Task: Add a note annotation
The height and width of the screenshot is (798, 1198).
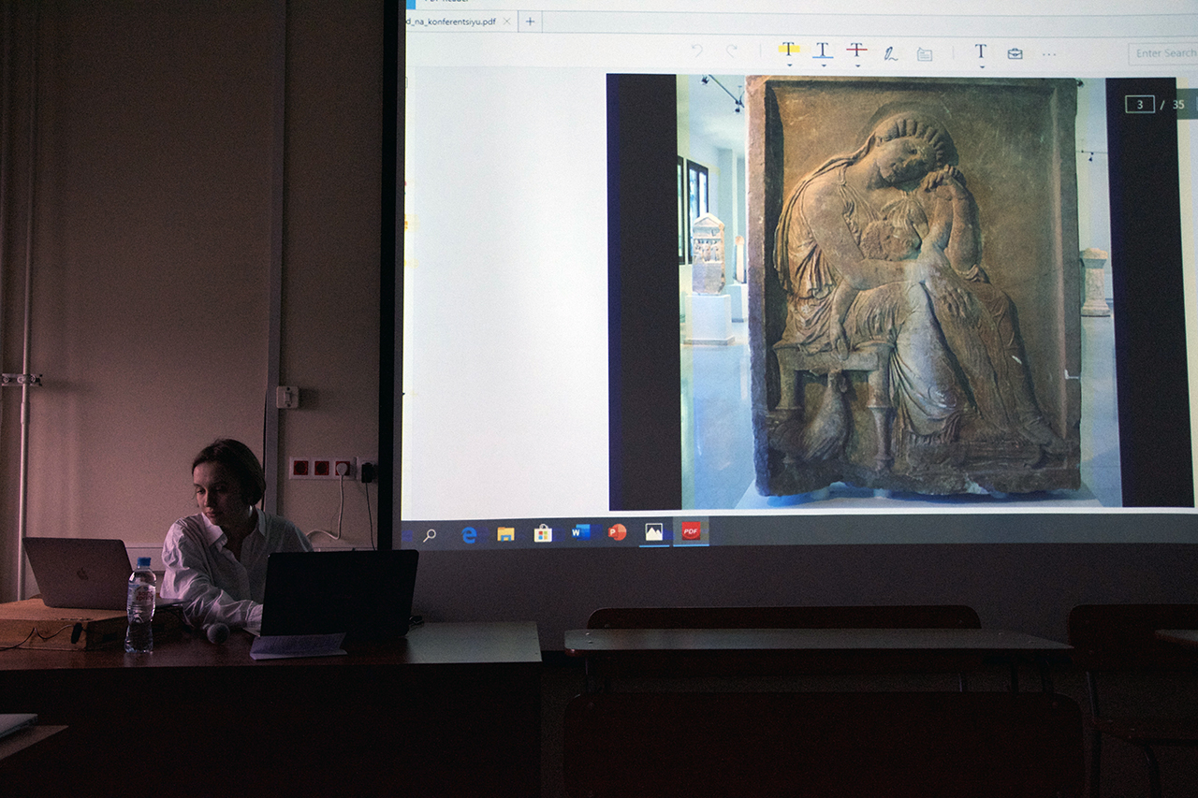Action: (x=925, y=54)
